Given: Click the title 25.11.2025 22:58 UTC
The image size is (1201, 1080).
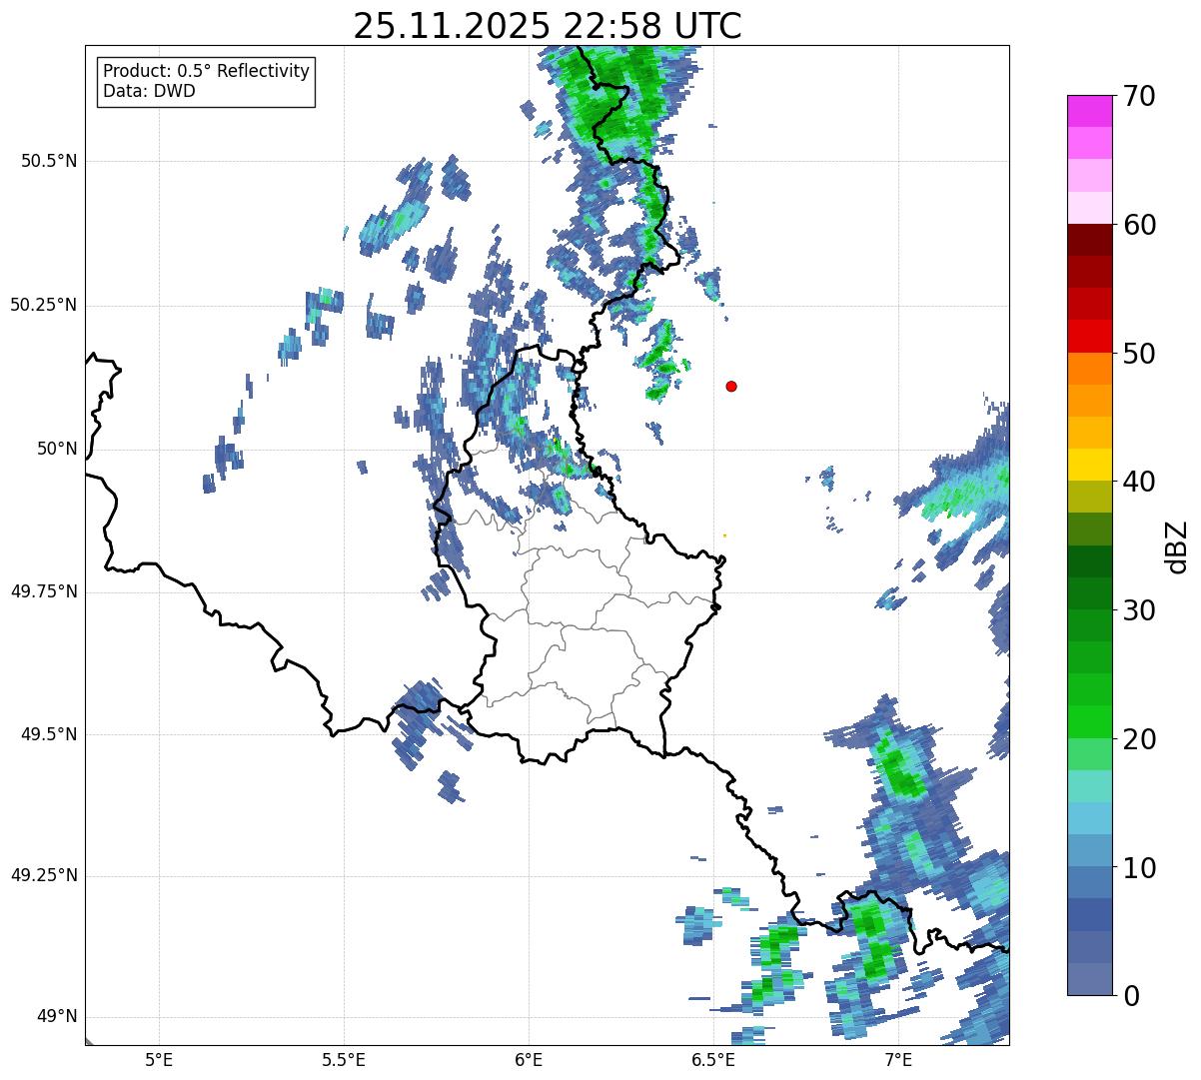Looking at the screenshot, I should click(548, 25).
